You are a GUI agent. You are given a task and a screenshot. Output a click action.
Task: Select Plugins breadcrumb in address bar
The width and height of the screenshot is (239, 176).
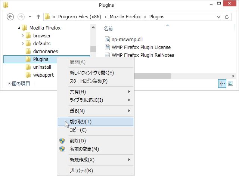click(157, 16)
